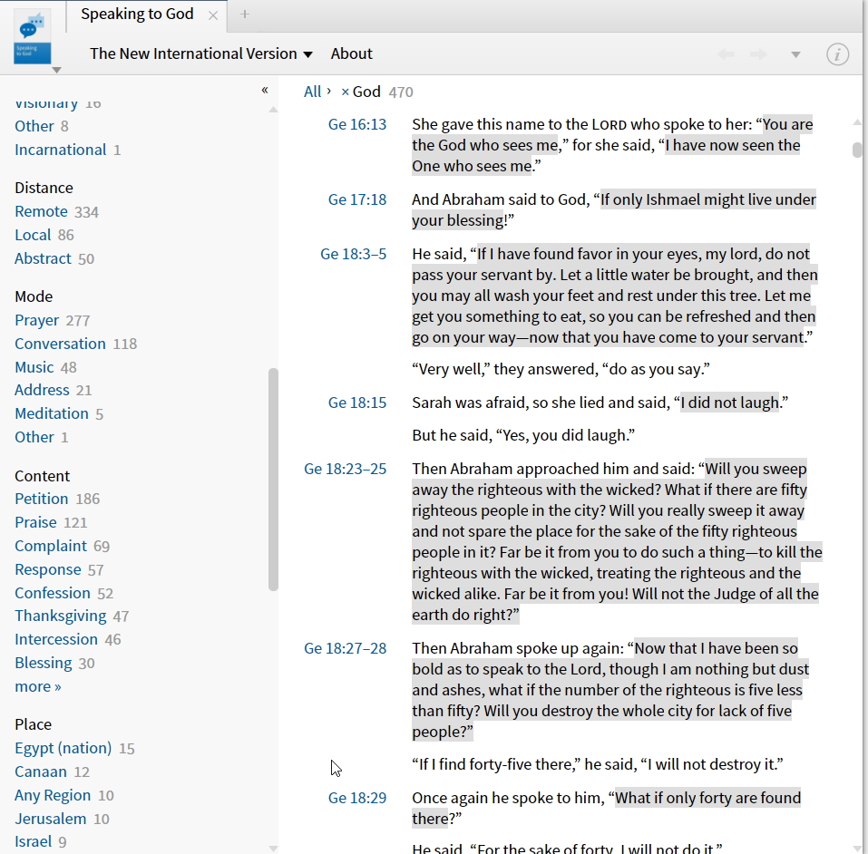Filter by Blessing content
The height and width of the screenshot is (854, 868).
44,663
